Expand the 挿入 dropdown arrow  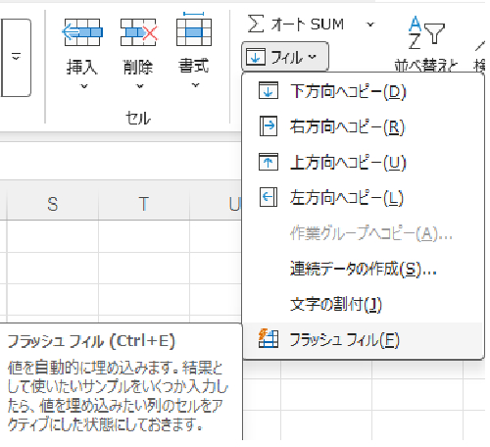84,86
